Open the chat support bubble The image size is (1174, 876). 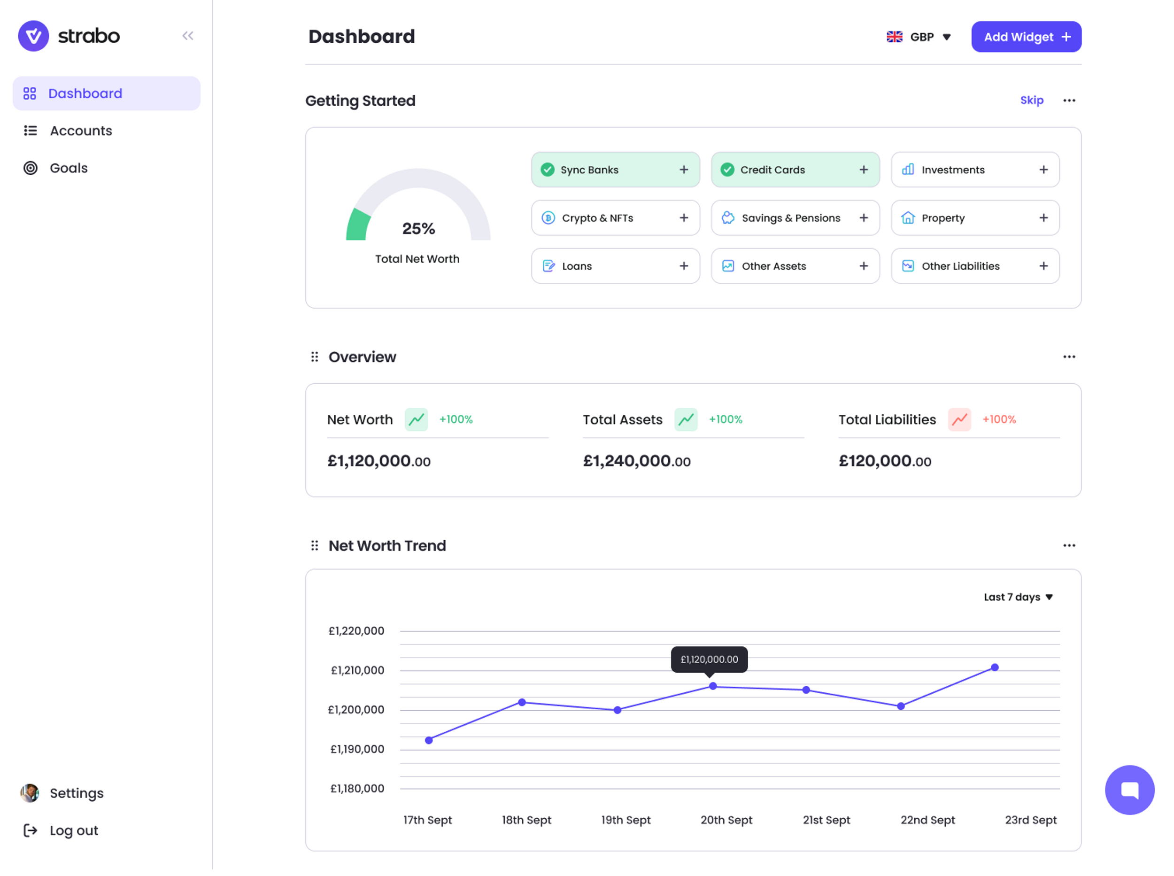[1130, 790]
